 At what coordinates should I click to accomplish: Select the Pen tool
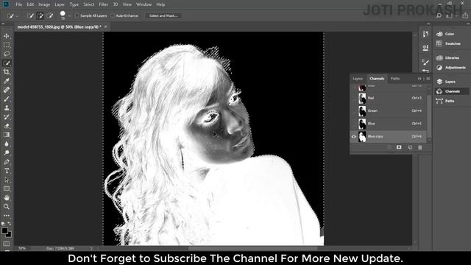pyautogui.click(x=7, y=162)
